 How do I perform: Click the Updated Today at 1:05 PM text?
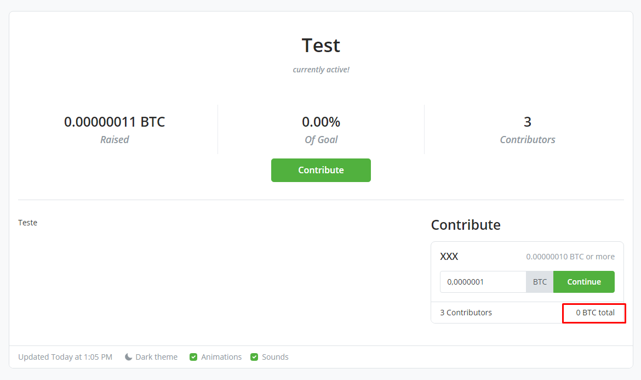point(65,356)
